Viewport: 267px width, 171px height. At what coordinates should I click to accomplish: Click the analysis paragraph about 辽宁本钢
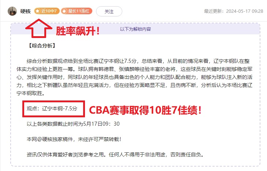pos(134,77)
